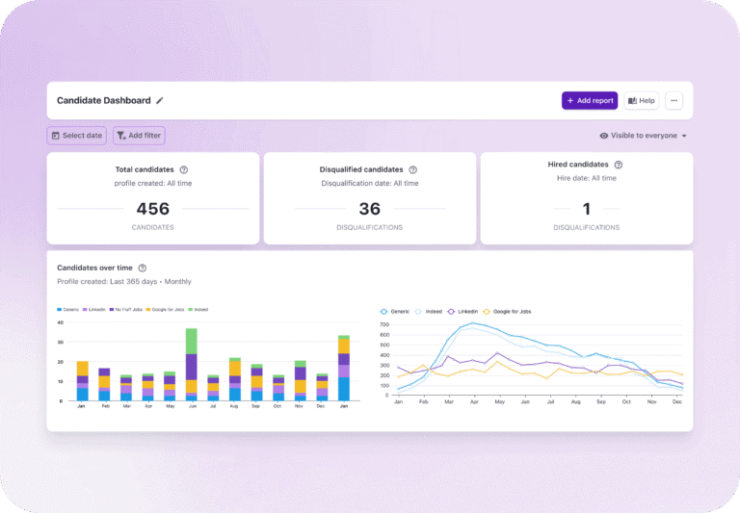Toggle Indeed series in line chart legend

[x=429, y=312]
